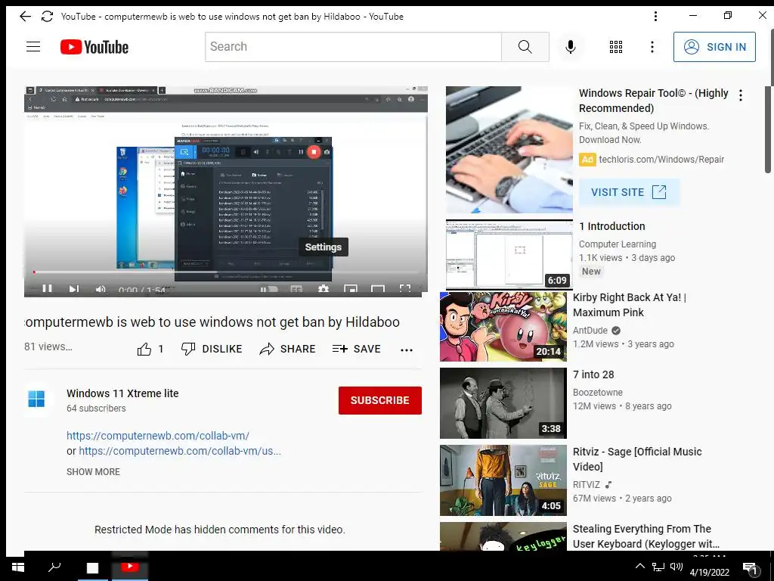Viewport: 774px width, 581px height.
Task: Open the '7 into 28' video title
Action: (593, 374)
